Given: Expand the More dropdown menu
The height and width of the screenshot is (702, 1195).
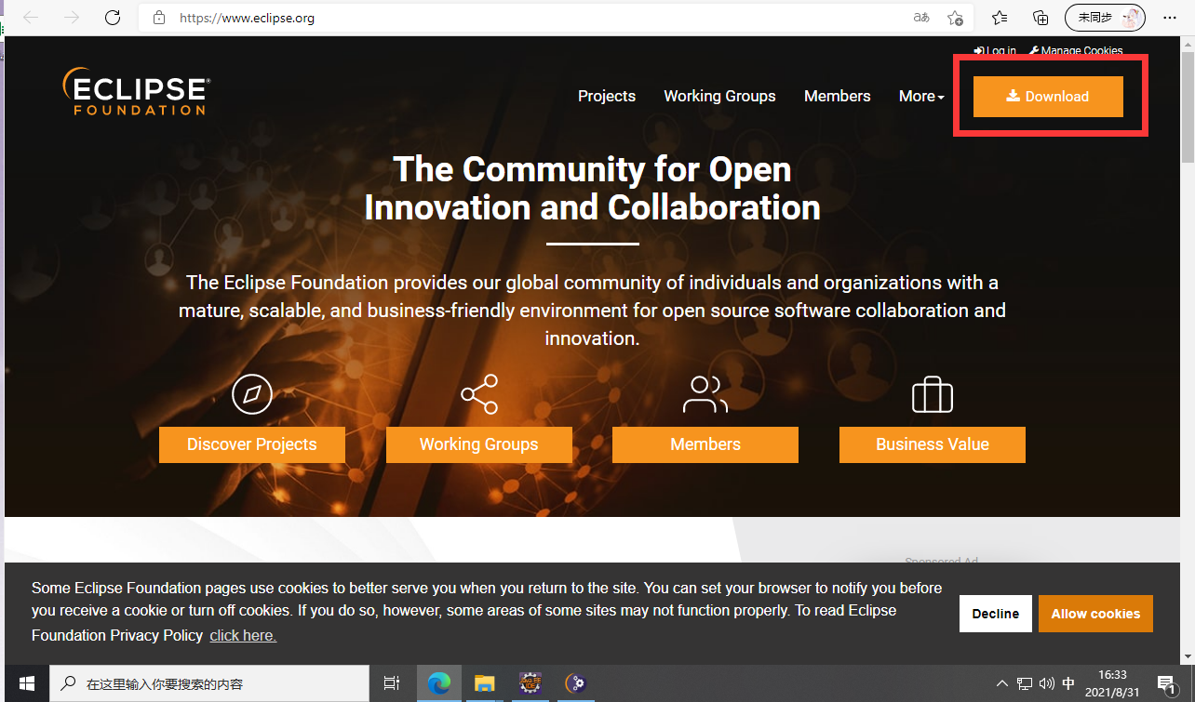Looking at the screenshot, I should tap(921, 96).
